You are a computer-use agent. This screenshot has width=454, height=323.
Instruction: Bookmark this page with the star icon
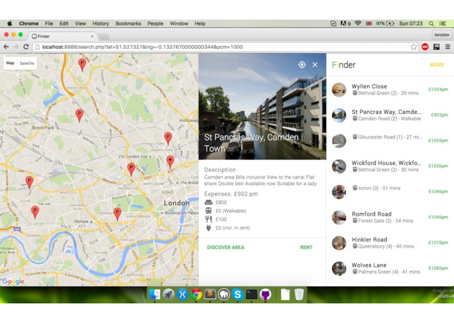[413, 47]
